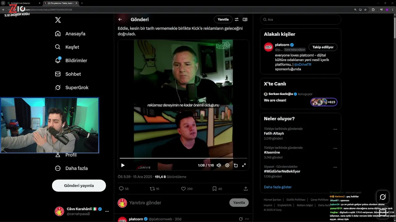Open Fatih Altaylı trend

pyautogui.click(x=274, y=134)
